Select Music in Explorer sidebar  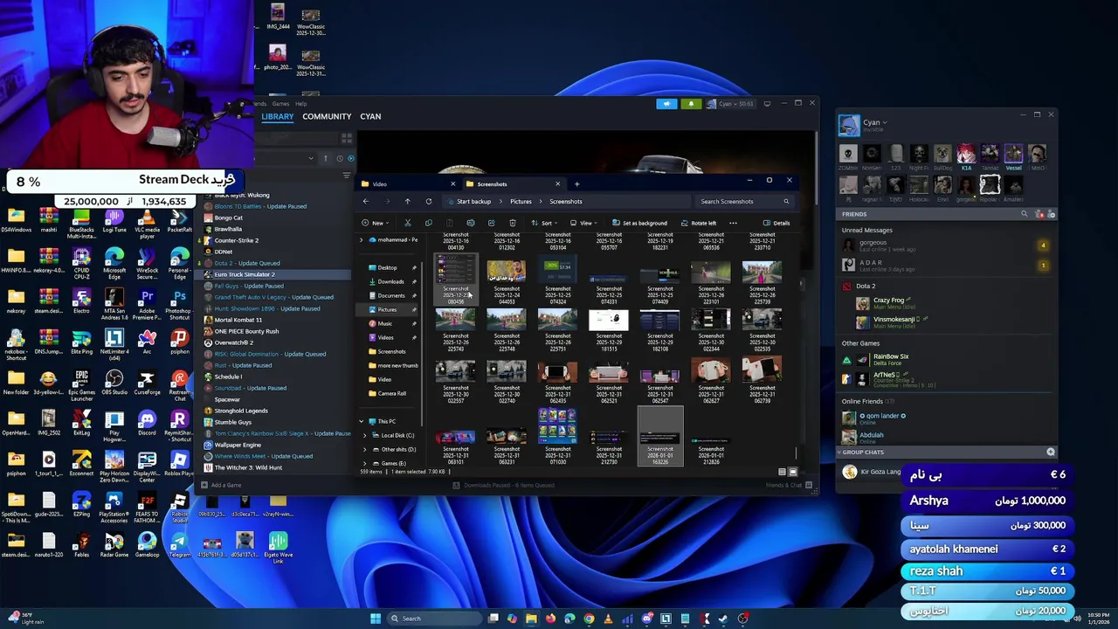tap(385, 323)
